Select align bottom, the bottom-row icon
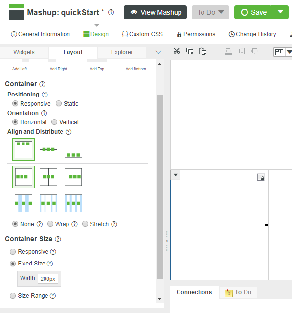The image size is (292, 313). [x=73, y=149]
